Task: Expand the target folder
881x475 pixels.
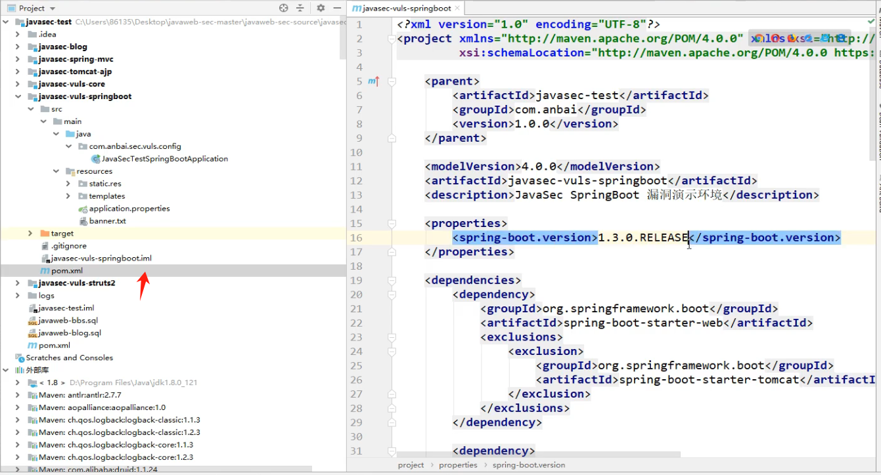Action: pyautogui.click(x=31, y=234)
